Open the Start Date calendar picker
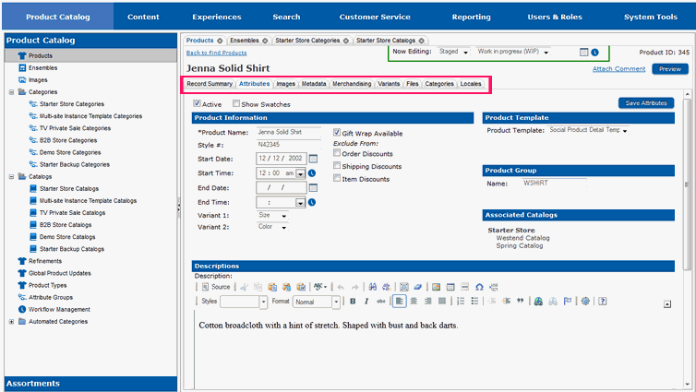The width and height of the screenshot is (696, 392). pos(314,159)
